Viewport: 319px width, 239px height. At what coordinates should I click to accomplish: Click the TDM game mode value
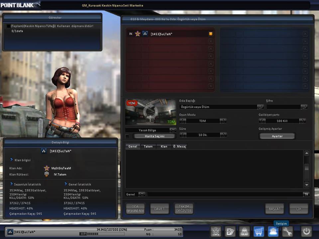(203, 121)
